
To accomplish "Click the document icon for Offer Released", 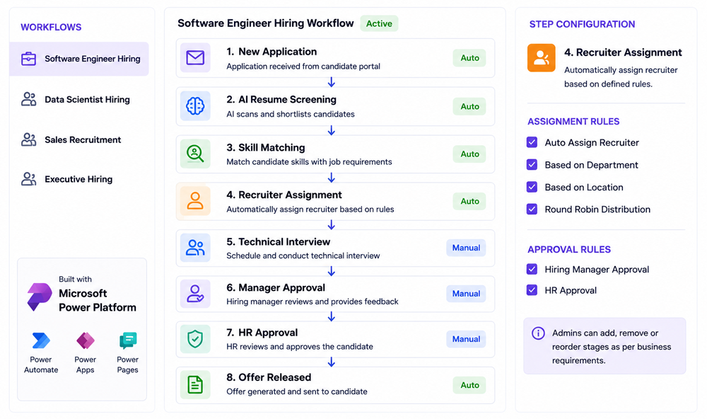I will pos(195,385).
